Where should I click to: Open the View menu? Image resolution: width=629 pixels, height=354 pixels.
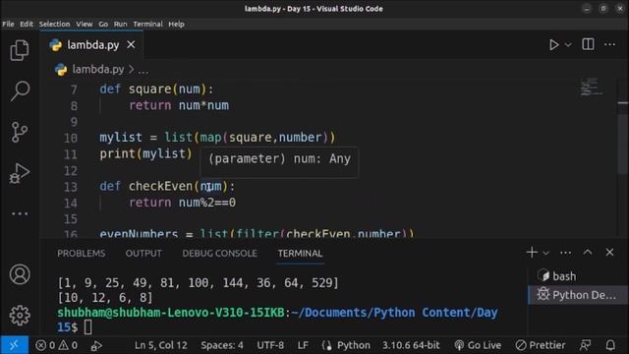[85, 24]
